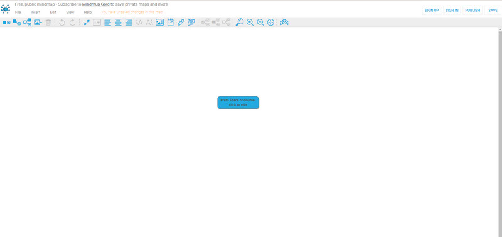Attach a link with the paperclip icon
The height and width of the screenshot is (237, 502).
pos(181,23)
